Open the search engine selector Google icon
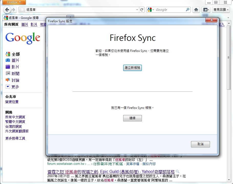Screen dimensions: 233x184 (150, 10)
